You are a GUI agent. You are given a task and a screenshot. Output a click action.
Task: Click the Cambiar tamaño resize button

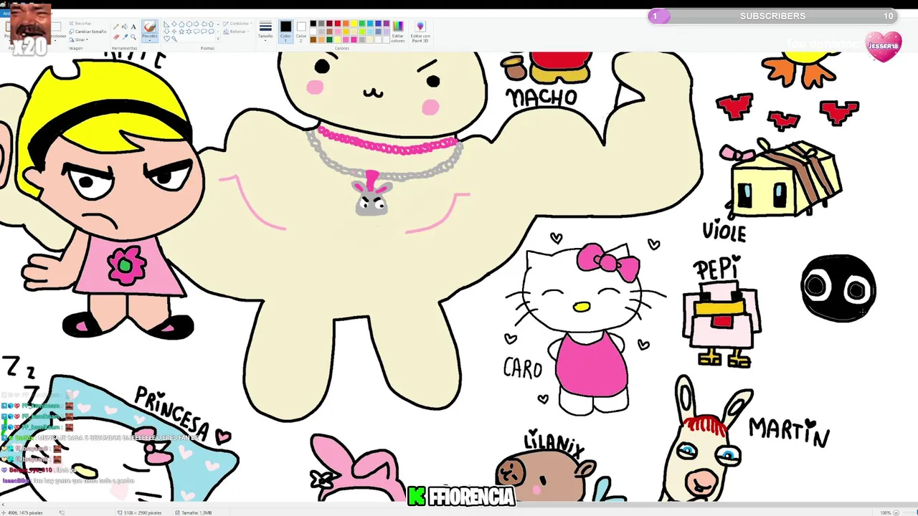pos(87,32)
